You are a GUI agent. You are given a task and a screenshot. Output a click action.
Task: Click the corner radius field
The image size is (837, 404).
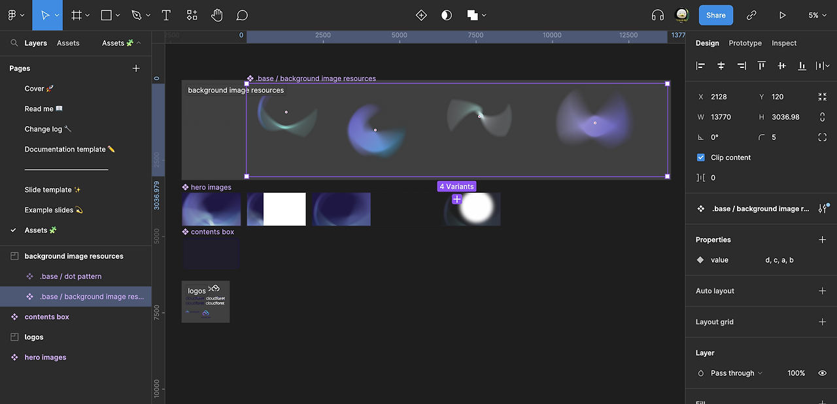(781, 137)
